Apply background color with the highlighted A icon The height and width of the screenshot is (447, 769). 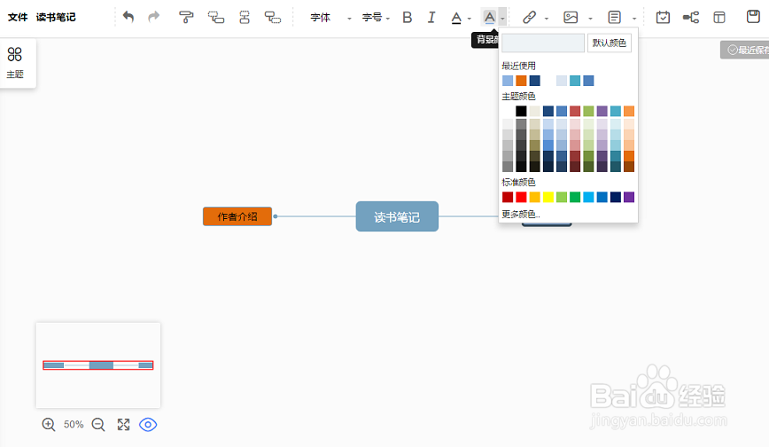(489, 18)
